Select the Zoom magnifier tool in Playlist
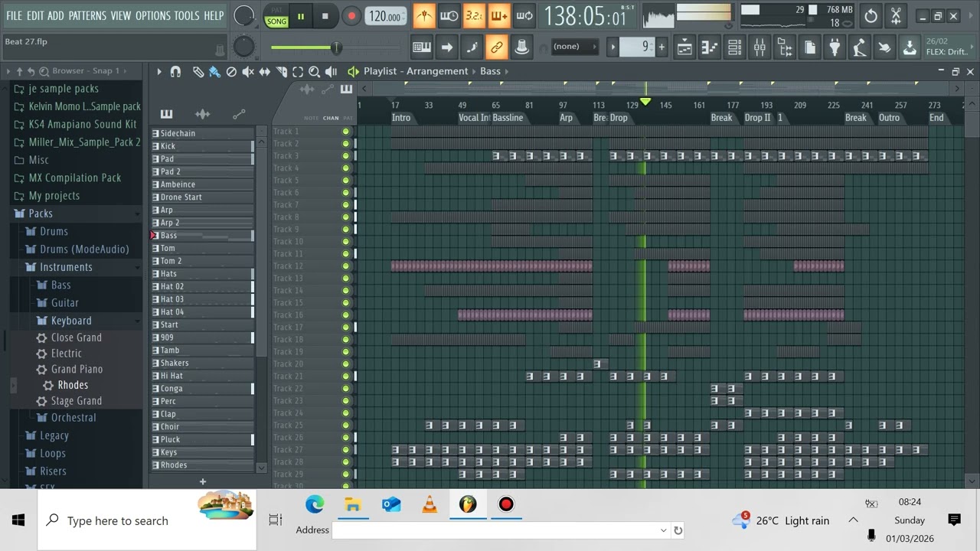This screenshot has width=980, height=551. tap(315, 71)
